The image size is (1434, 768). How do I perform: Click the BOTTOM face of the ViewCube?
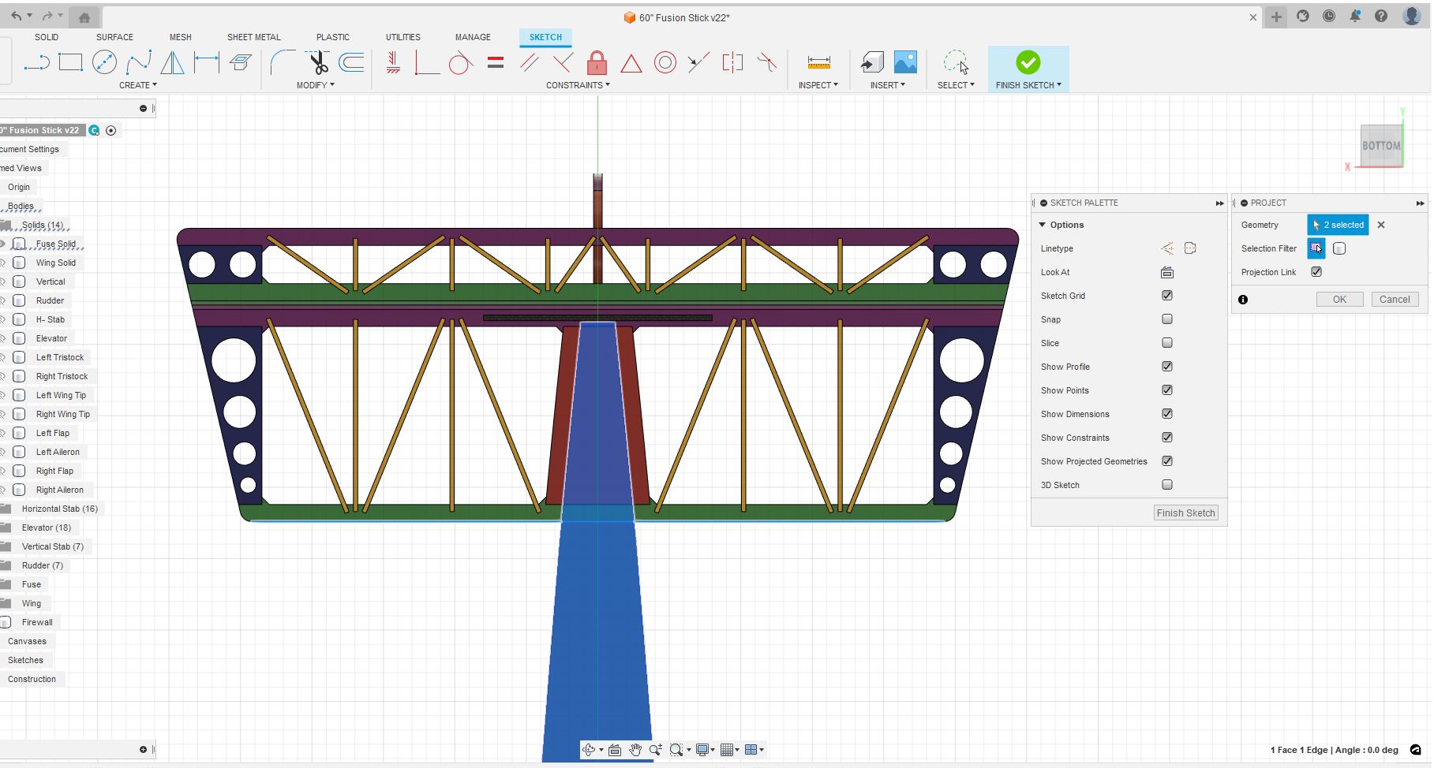point(1380,146)
